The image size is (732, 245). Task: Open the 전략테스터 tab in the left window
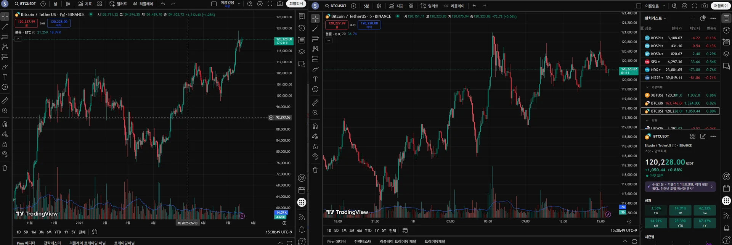(x=52, y=243)
